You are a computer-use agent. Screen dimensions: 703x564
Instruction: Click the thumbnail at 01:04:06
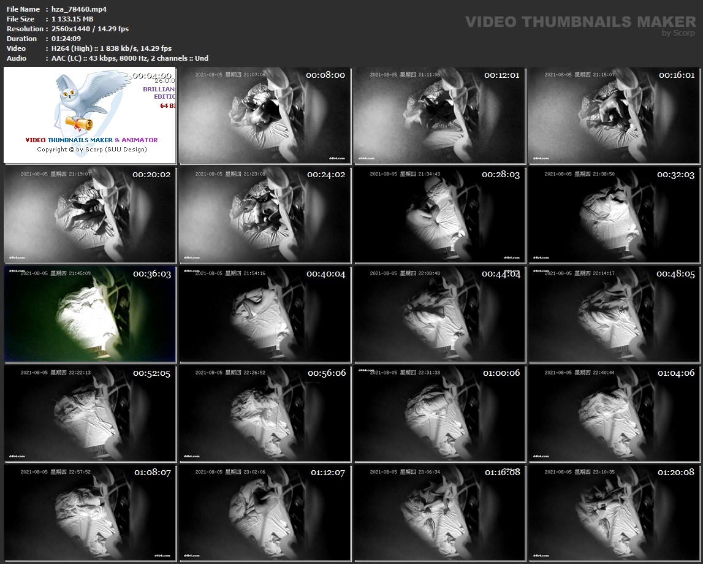614,413
